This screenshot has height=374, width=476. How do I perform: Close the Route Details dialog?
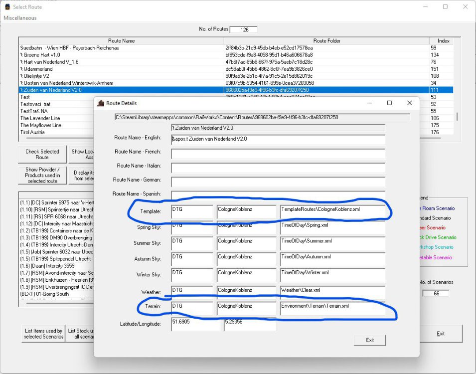pos(409,103)
